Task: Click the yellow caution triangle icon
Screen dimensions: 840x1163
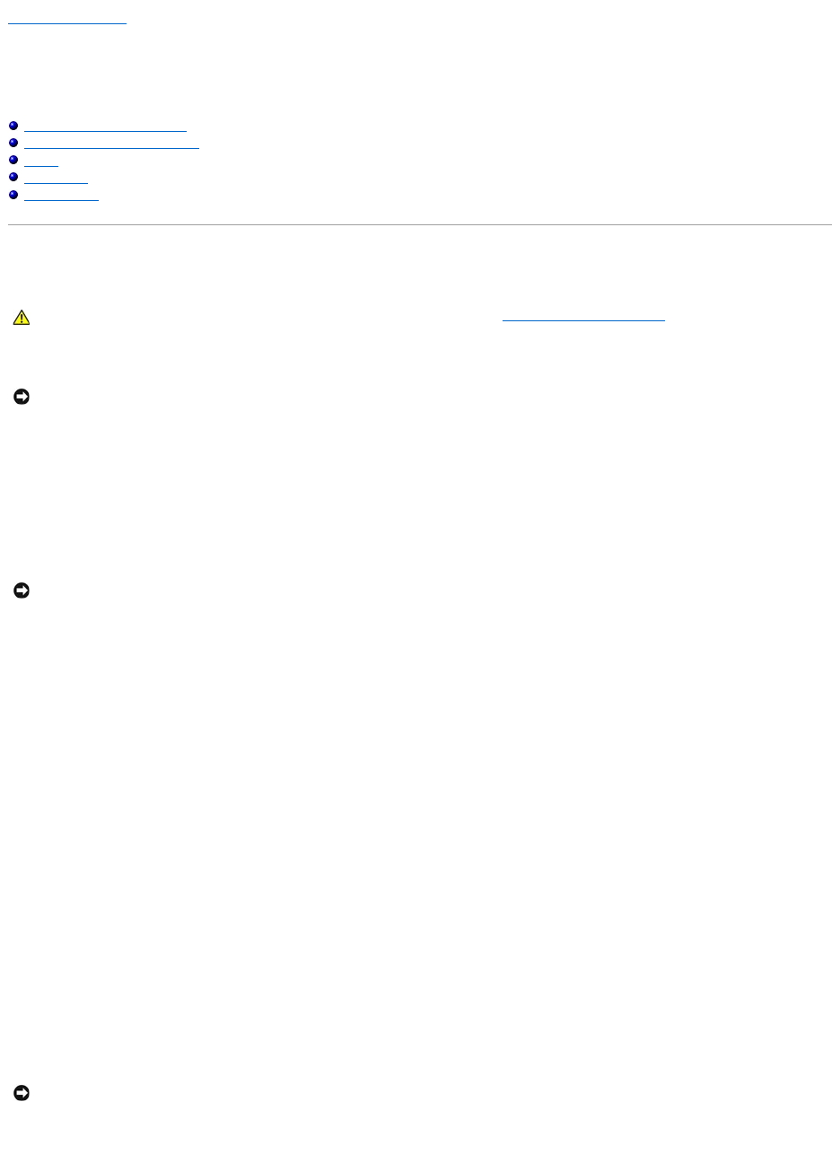Action: [x=22, y=318]
